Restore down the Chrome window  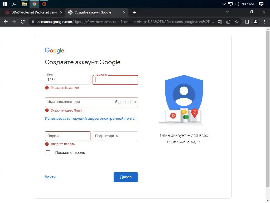point(252,12)
